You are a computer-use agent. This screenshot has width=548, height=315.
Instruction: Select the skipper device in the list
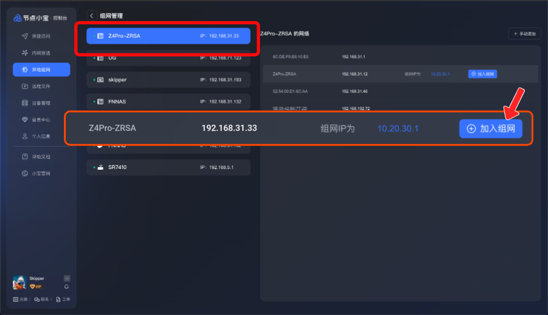(x=168, y=80)
